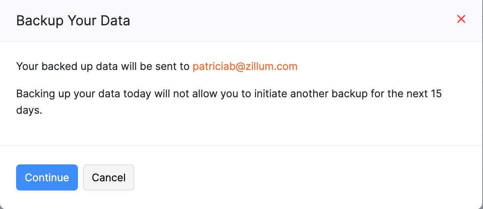Click the word "days." on the last line
483x209 pixels.
click(x=29, y=111)
